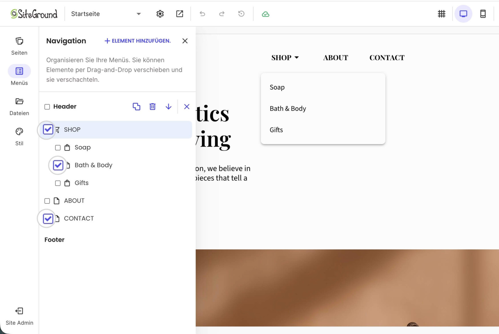
Task: Open site preview in new tab icon
Action: (180, 14)
